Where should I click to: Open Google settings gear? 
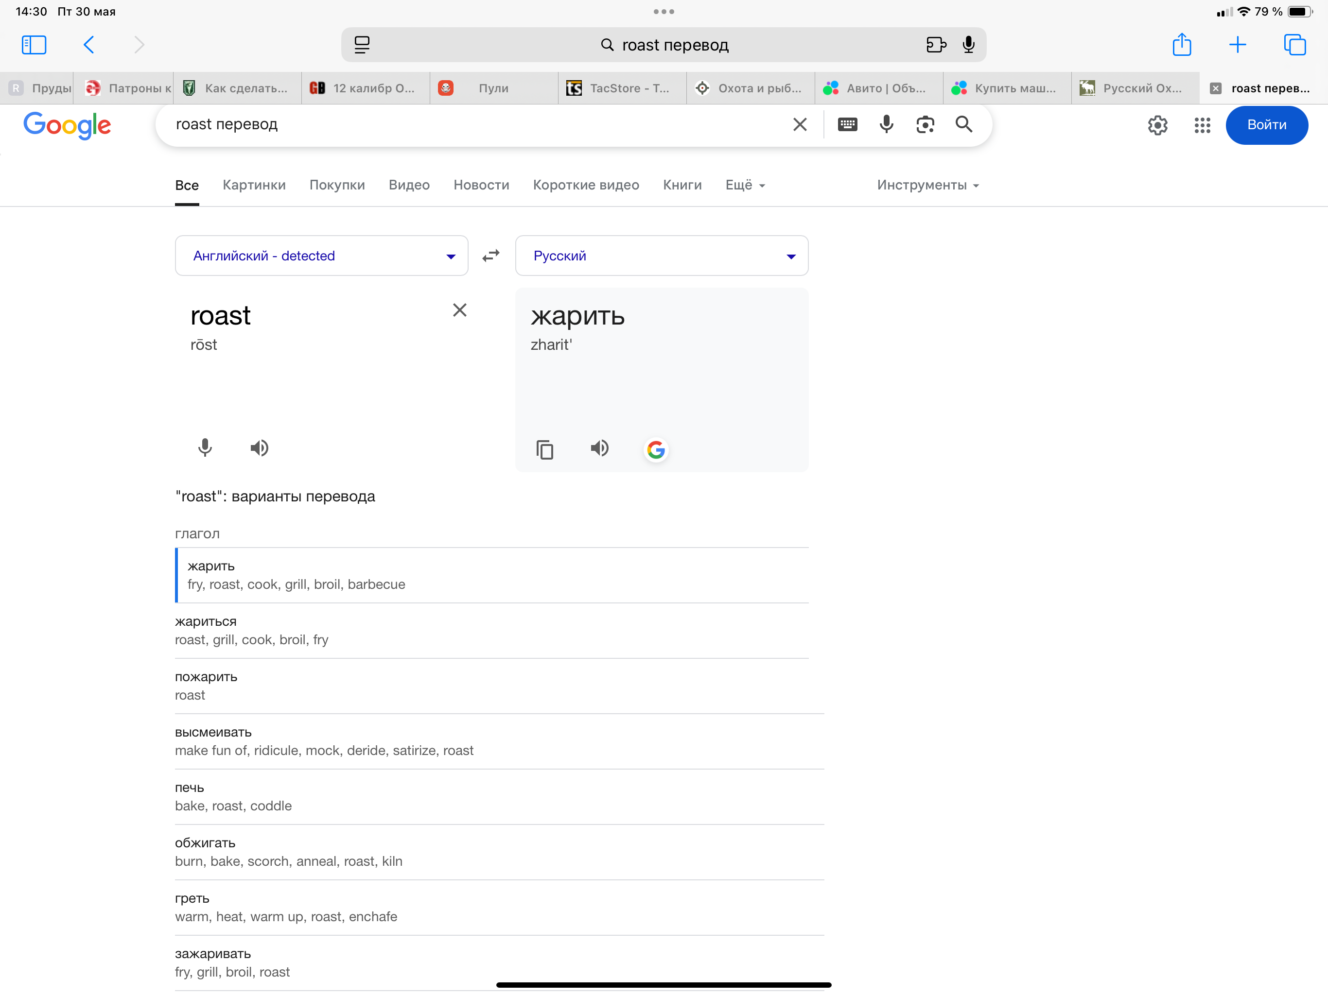(1157, 125)
